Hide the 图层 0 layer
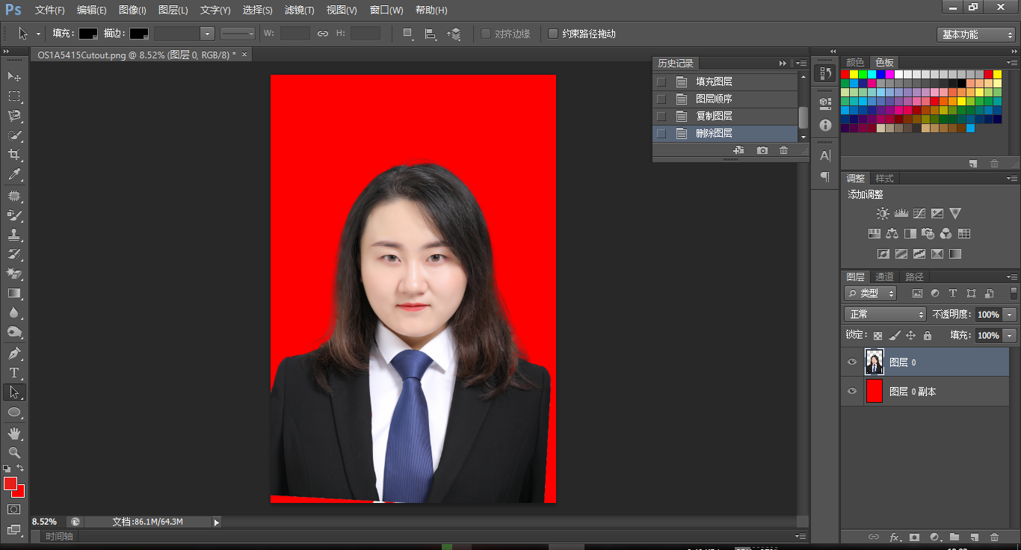 [851, 362]
